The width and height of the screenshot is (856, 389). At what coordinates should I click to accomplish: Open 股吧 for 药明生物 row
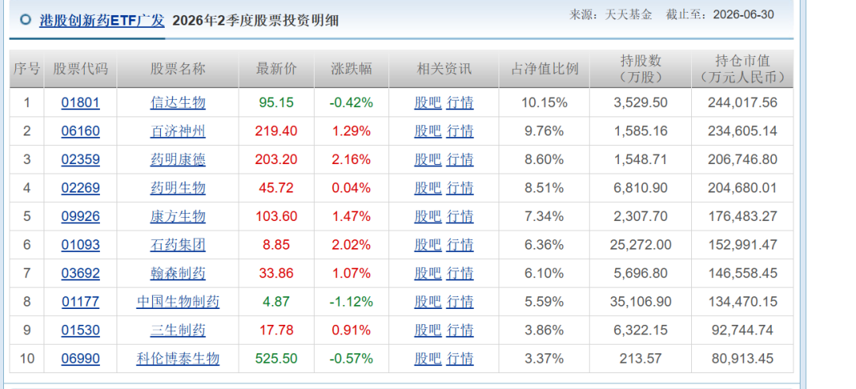427,189
